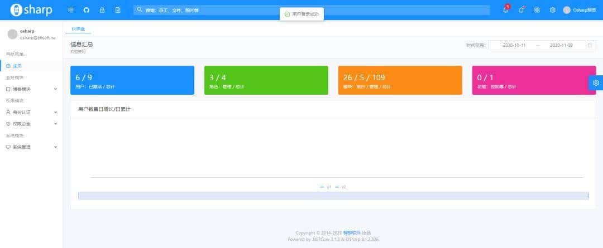The height and width of the screenshot is (248, 603).
Task: Toggle the sidebar collapse hamburger icon
Action: [x=71, y=10]
